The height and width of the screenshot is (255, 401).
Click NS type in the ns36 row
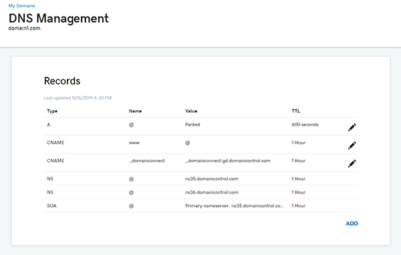point(50,192)
